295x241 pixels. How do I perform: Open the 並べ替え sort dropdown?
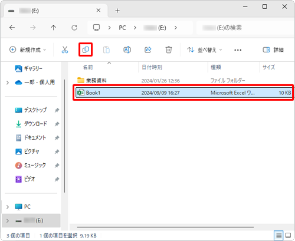point(205,50)
